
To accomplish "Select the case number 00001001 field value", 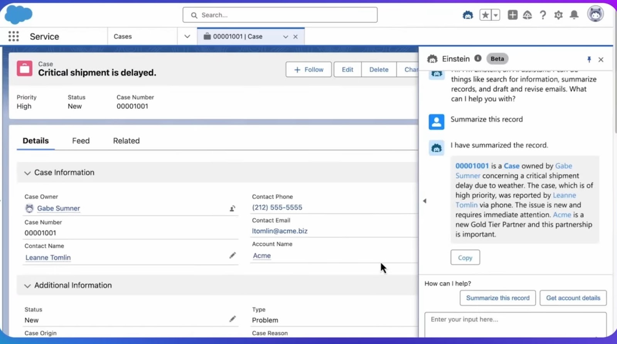I will [40, 233].
